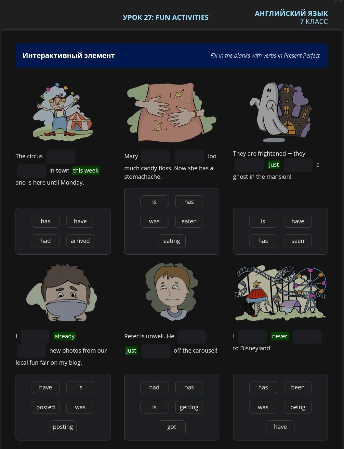The height and width of the screenshot is (449, 344).
Task: Choose the 'eating' word option
Action: 172,241
